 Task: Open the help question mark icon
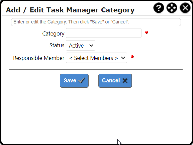pyautogui.click(x=159, y=8)
